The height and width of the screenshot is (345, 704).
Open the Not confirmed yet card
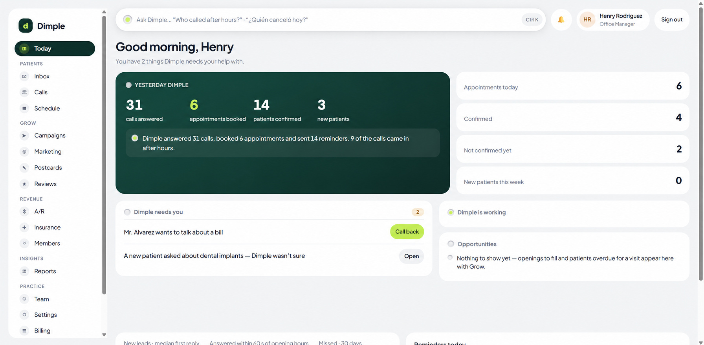point(573,149)
